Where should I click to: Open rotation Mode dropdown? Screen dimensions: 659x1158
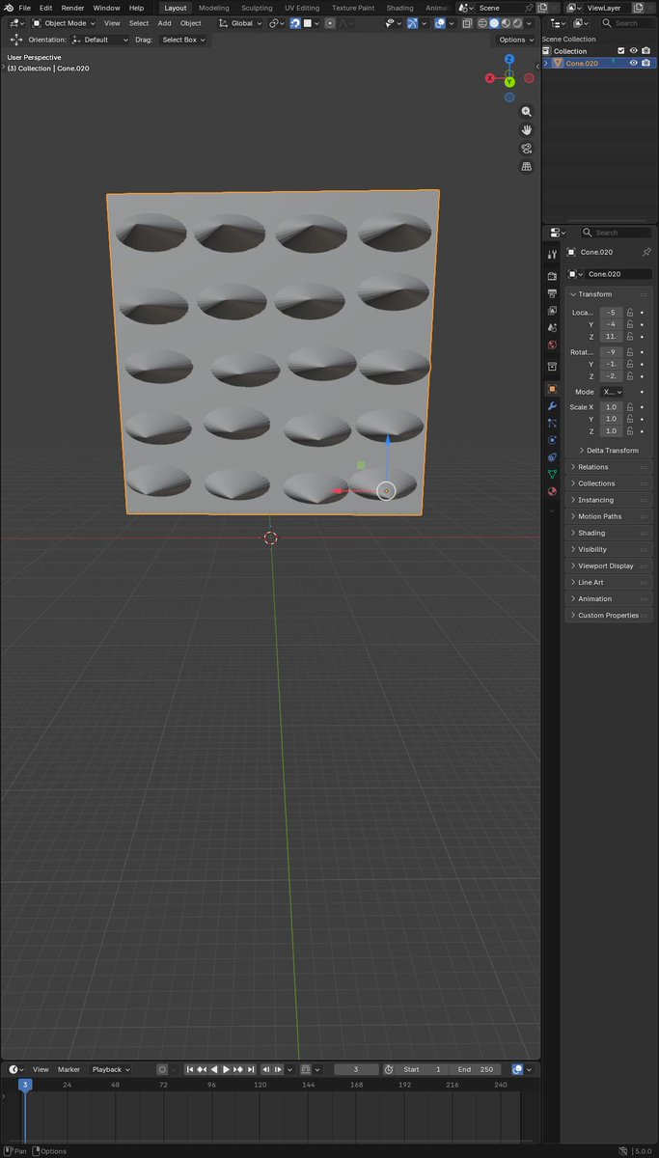pos(612,392)
